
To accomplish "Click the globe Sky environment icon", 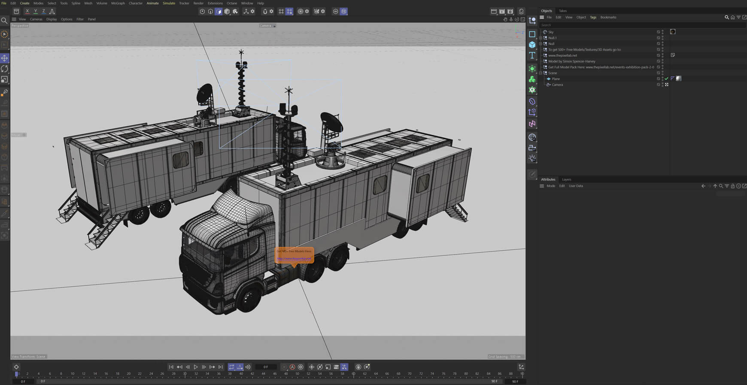I will (532, 137).
